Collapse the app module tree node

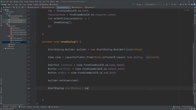[4, 10]
